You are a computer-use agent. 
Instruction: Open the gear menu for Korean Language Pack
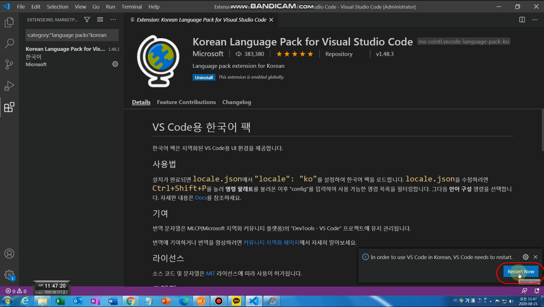point(115,64)
